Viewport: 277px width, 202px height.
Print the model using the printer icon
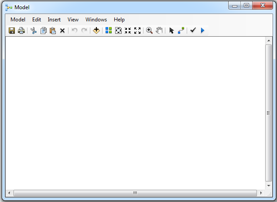point(21,31)
